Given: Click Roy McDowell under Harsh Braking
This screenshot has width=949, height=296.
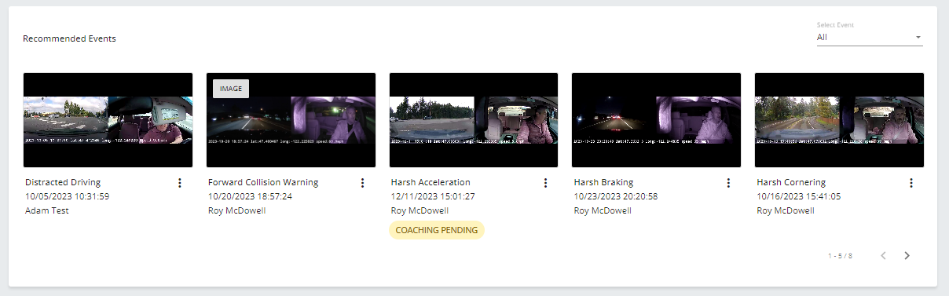Looking at the screenshot, I should (603, 210).
